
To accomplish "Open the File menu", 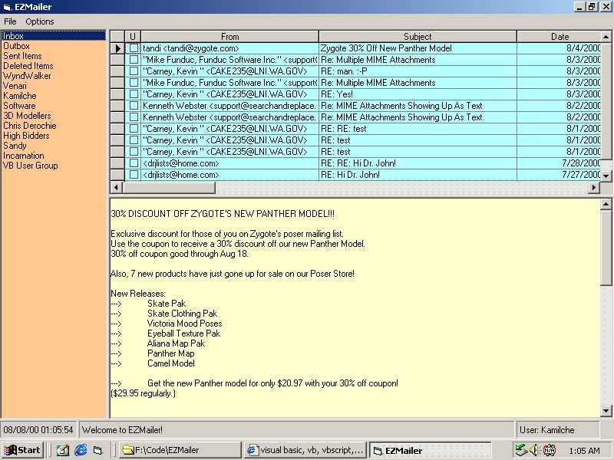I will tap(10, 21).
